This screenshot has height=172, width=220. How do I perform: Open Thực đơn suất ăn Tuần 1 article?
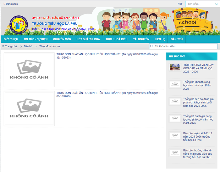click(107, 95)
